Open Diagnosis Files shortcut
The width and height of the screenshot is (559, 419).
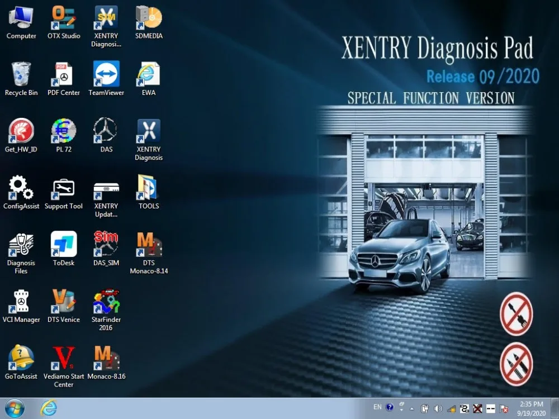click(x=21, y=253)
